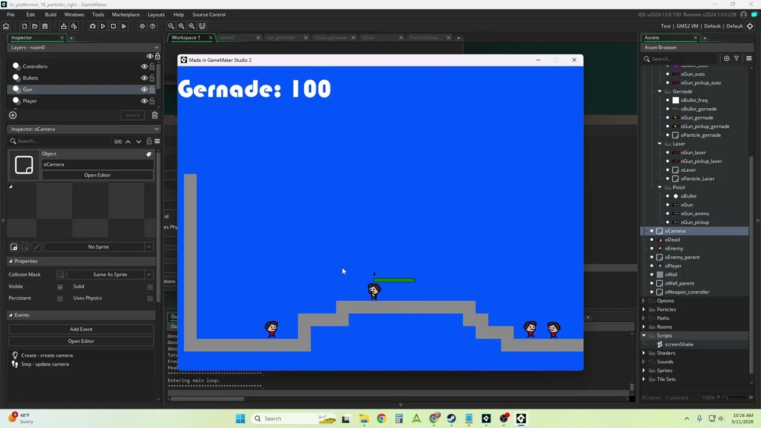The height and width of the screenshot is (428, 761).
Task: Click the Same As Sprite button
Action: (x=110, y=275)
